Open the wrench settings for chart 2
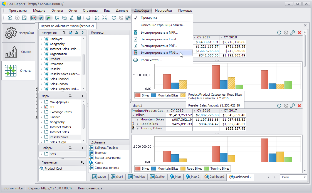This screenshot has height=193, width=312. click(293, 106)
